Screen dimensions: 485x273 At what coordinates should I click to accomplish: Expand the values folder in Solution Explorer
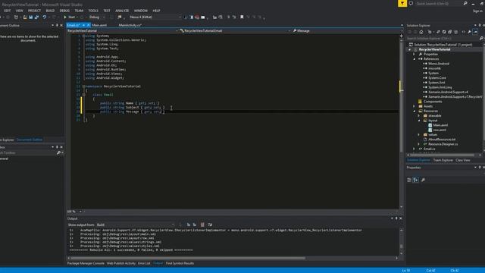[419, 135]
